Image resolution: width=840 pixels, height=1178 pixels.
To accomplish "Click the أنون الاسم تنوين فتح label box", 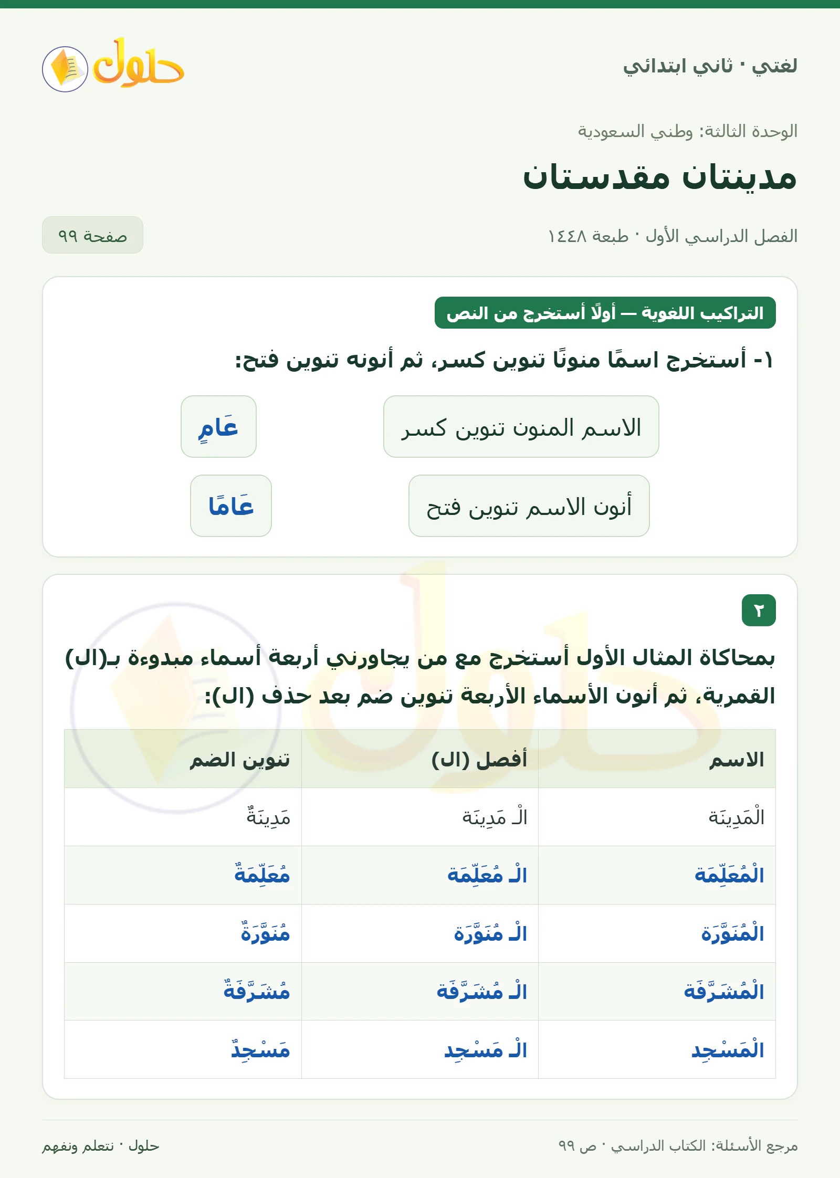I will 529,506.
